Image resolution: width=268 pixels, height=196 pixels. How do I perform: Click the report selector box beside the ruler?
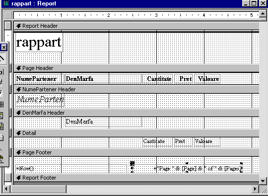pos(8,15)
